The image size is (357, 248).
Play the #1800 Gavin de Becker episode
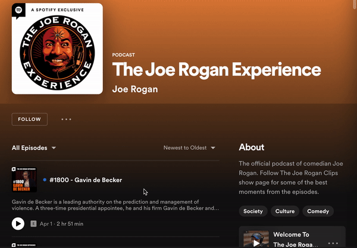click(18, 224)
